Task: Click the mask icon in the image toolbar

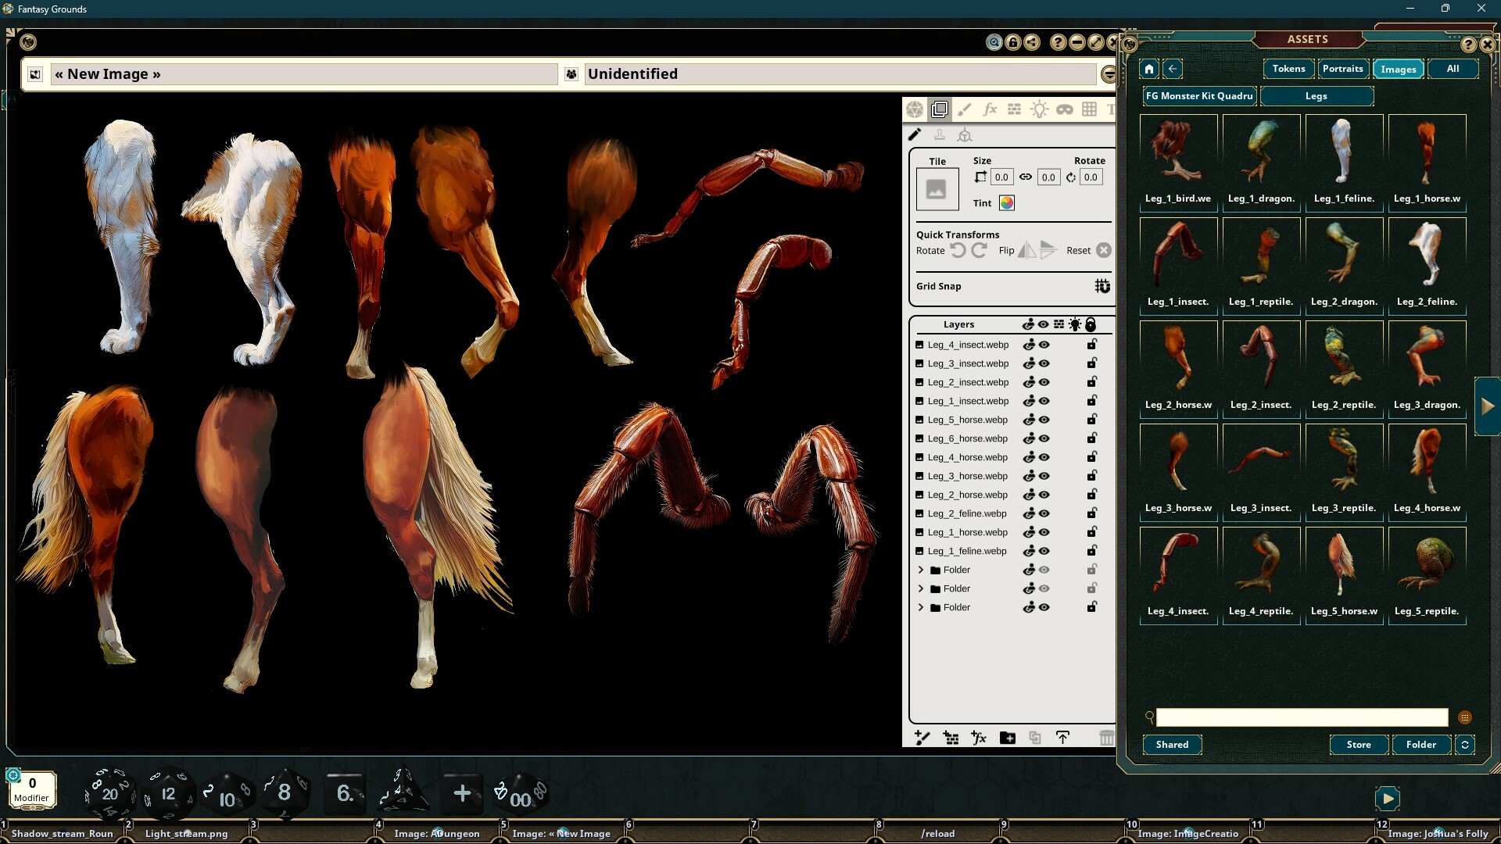Action: pyautogui.click(x=1064, y=109)
